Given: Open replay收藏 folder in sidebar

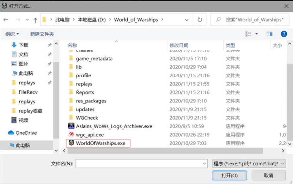Looking at the screenshot, I should [x=30, y=111].
